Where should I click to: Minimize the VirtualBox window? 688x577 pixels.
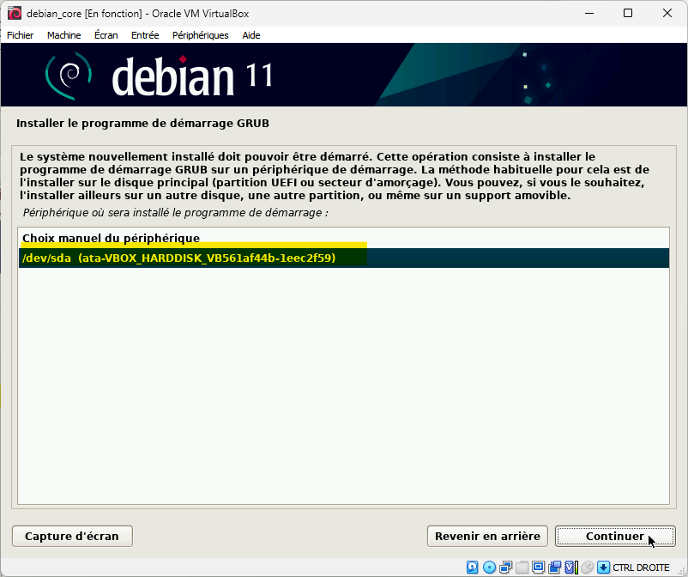click(x=589, y=13)
